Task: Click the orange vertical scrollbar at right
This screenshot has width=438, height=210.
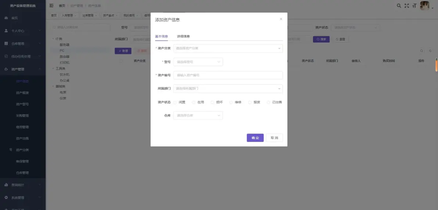Action: (437, 64)
